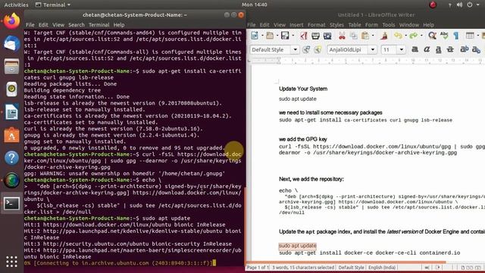The height and width of the screenshot is (273, 485).
Task: Click the Print icon in Writer
Action: pyautogui.click(x=315, y=36)
